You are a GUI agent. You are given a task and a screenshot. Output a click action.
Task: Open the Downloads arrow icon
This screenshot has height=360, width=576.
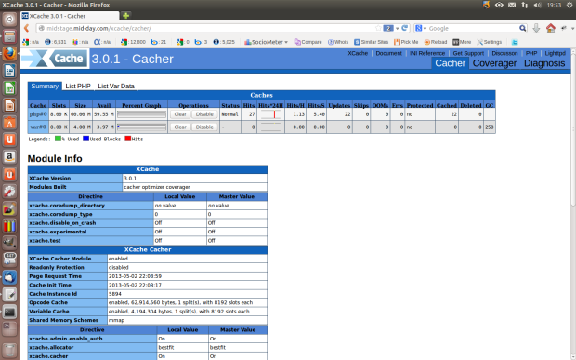[536, 28]
